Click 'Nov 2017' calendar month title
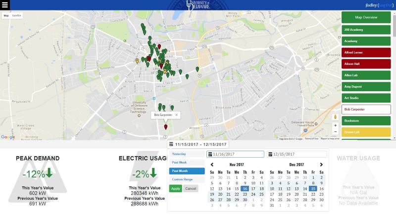This screenshot has height=223, width=396. pos(237,165)
